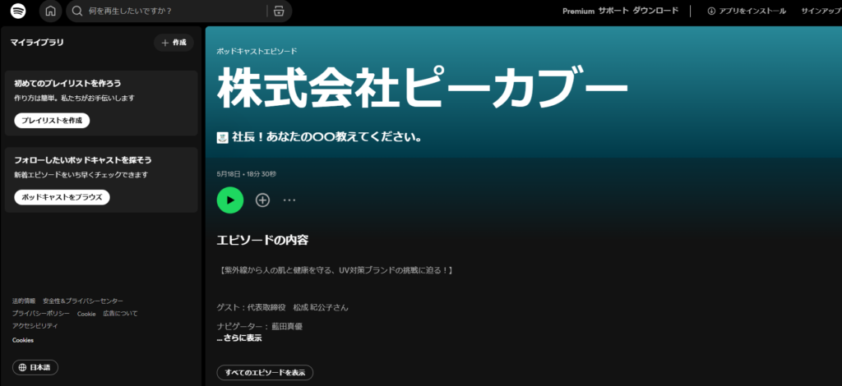Go to Home via house icon
The height and width of the screenshot is (386, 842).
tap(50, 11)
